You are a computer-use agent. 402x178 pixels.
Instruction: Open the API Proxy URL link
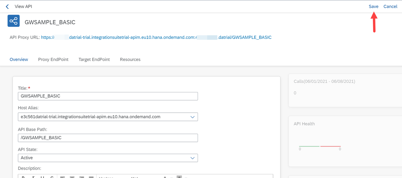(x=156, y=37)
